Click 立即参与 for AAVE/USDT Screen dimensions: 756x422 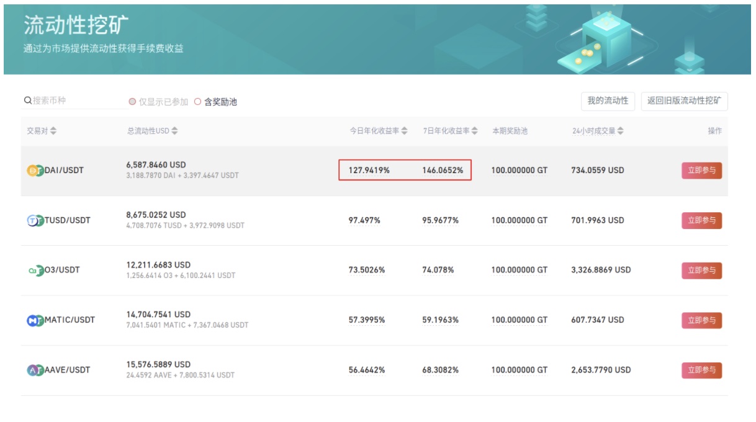(x=701, y=370)
